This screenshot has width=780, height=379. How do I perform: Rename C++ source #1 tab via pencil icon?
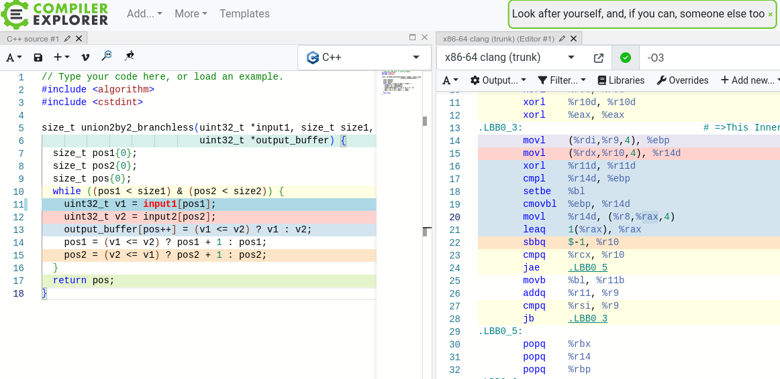click(x=67, y=39)
